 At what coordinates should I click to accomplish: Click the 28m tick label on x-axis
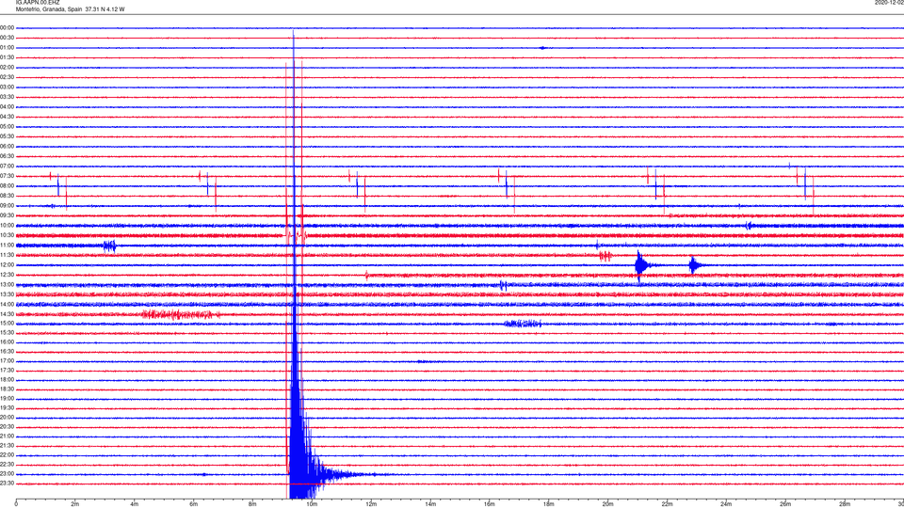coord(845,504)
